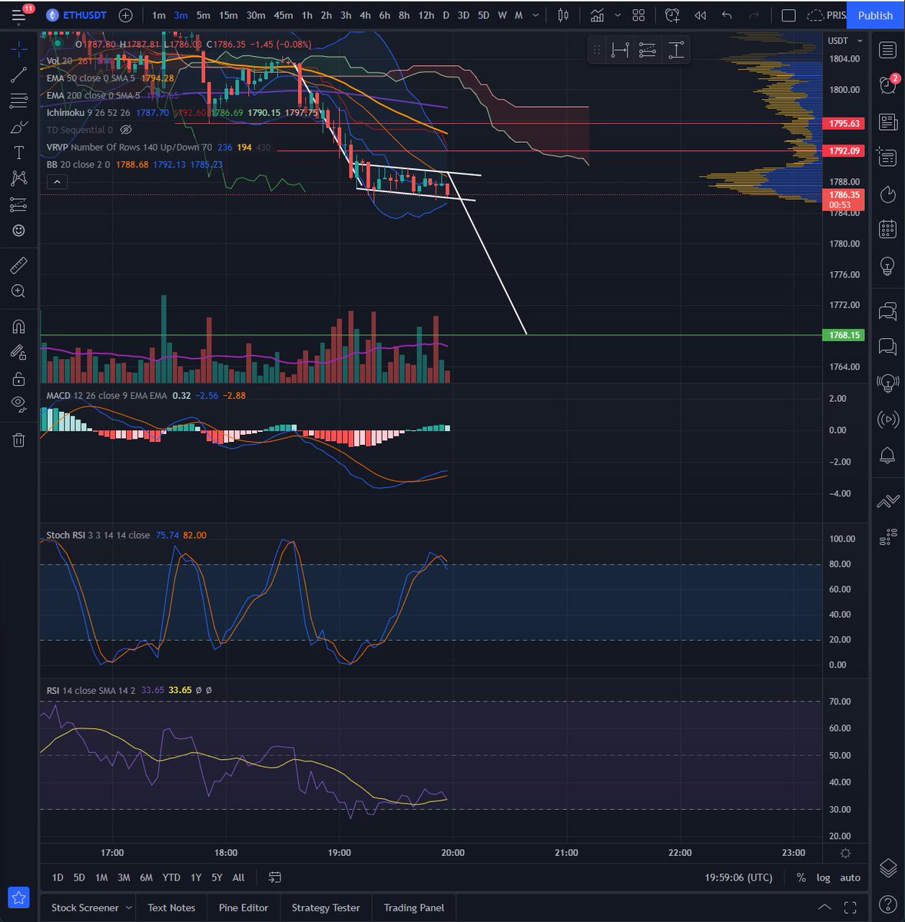The image size is (905, 922).
Task: Open alerts panel with badge 2
Action: pos(887,85)
